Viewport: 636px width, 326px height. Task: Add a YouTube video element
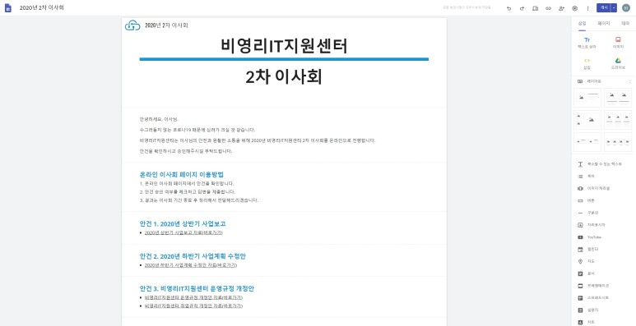click(x=594, y=237)
